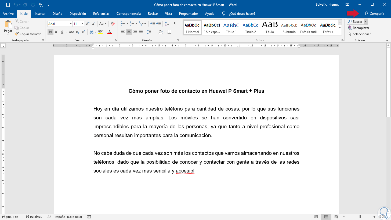The width and height of the screenshot is (391, 220).
Task: Increase the font size with grow font icon
Action: pos(88,24)
